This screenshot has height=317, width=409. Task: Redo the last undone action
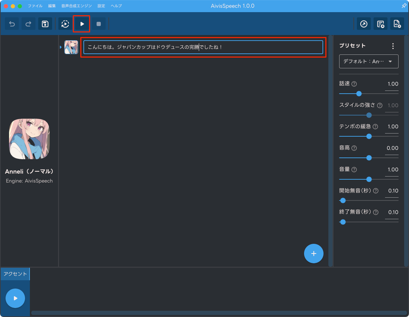(28, 24)
